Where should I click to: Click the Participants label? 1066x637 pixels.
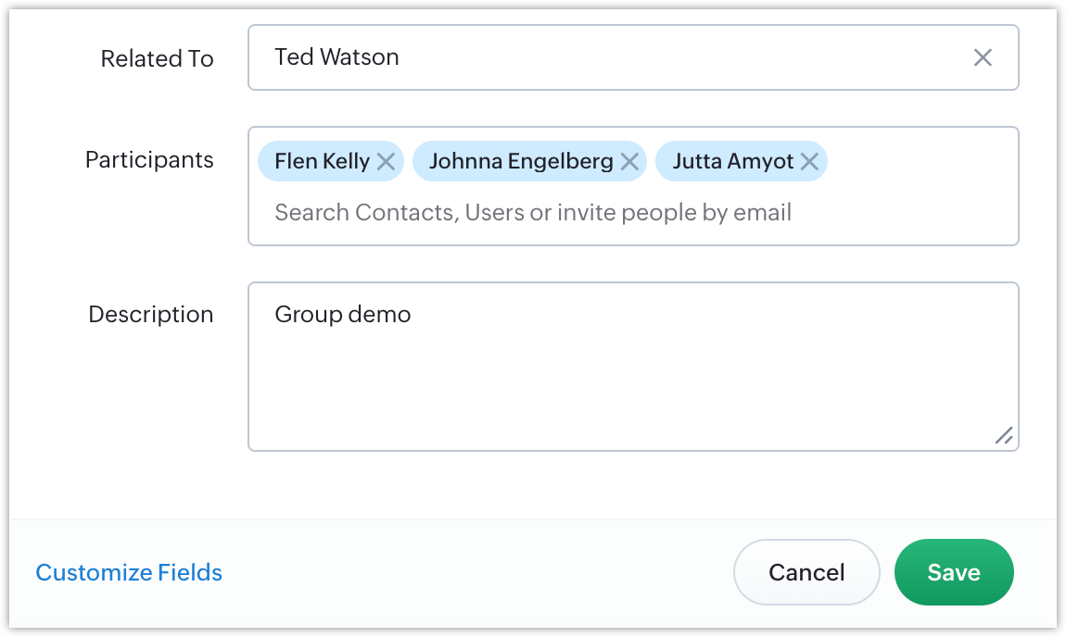click(x=149, y=160)
